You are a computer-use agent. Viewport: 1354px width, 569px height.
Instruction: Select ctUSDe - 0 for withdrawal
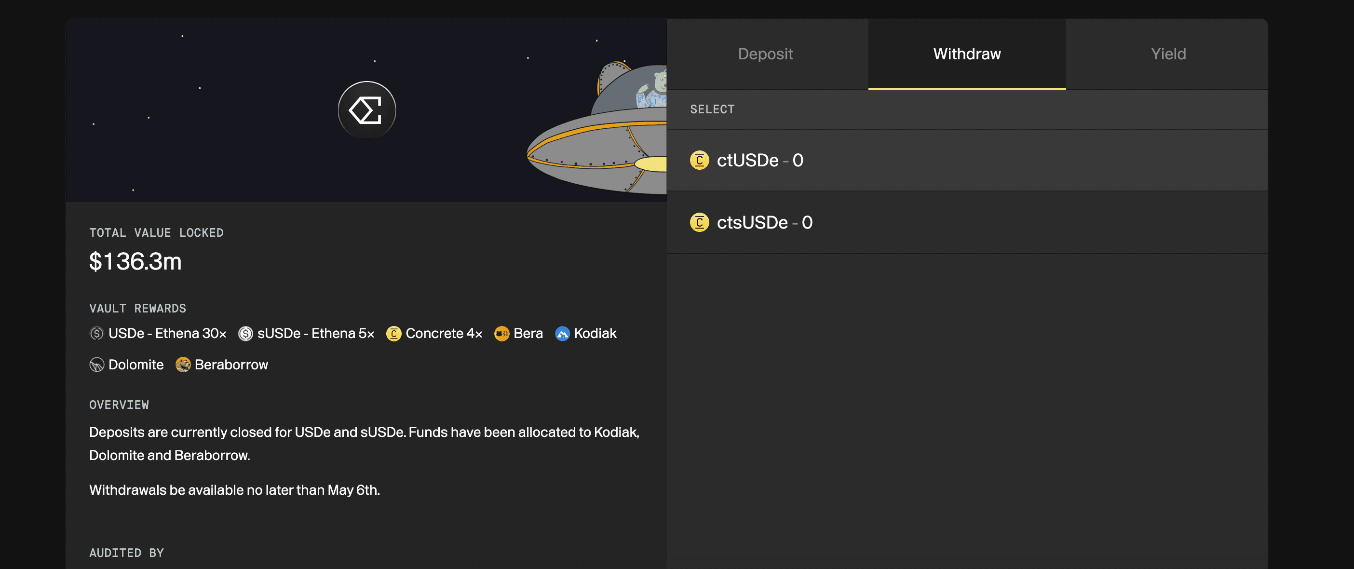point(967,160)
